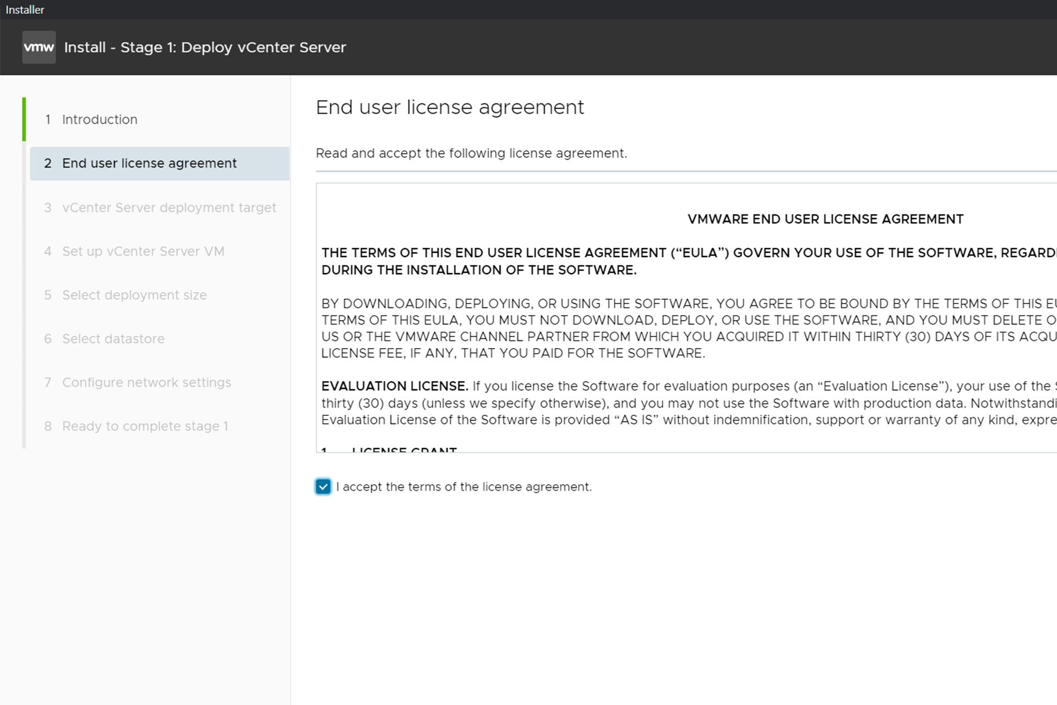The image size is (1057, 705).
Task: Click the 'Read and accept the following' text
Action: [x=471, y=153]
